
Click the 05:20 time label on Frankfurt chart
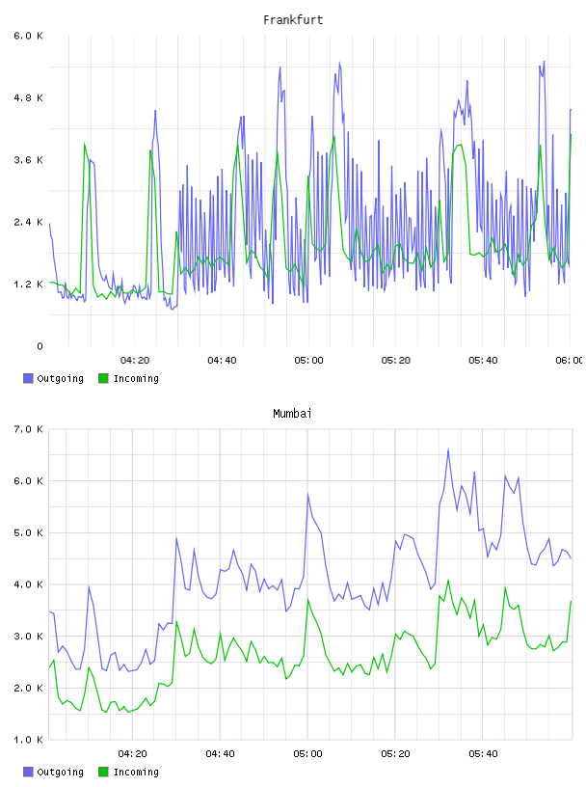(x=396, y=361)
